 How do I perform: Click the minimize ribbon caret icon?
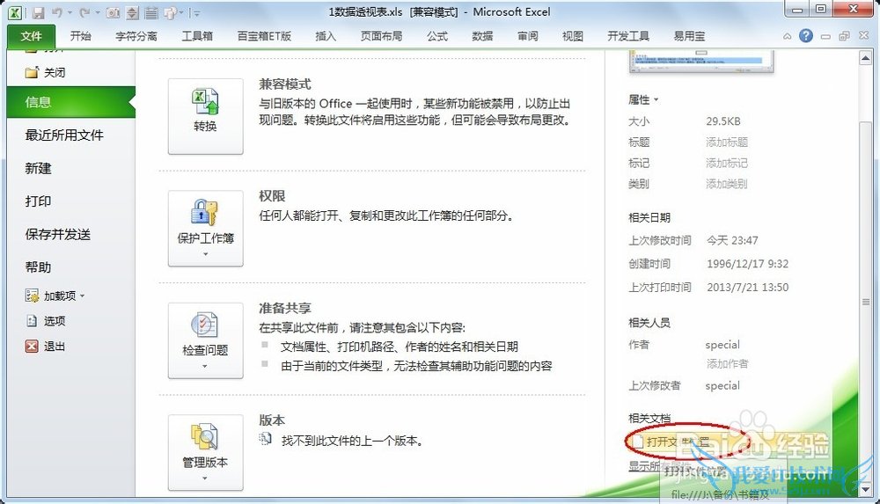(x=788, y=36)
